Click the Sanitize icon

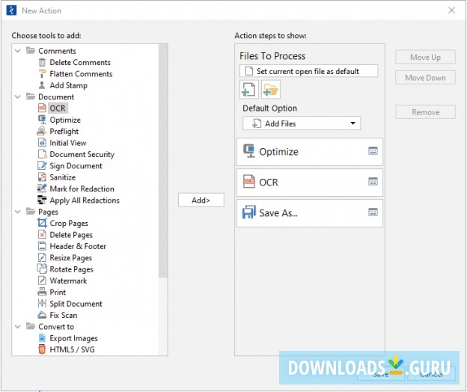(42, 177)
